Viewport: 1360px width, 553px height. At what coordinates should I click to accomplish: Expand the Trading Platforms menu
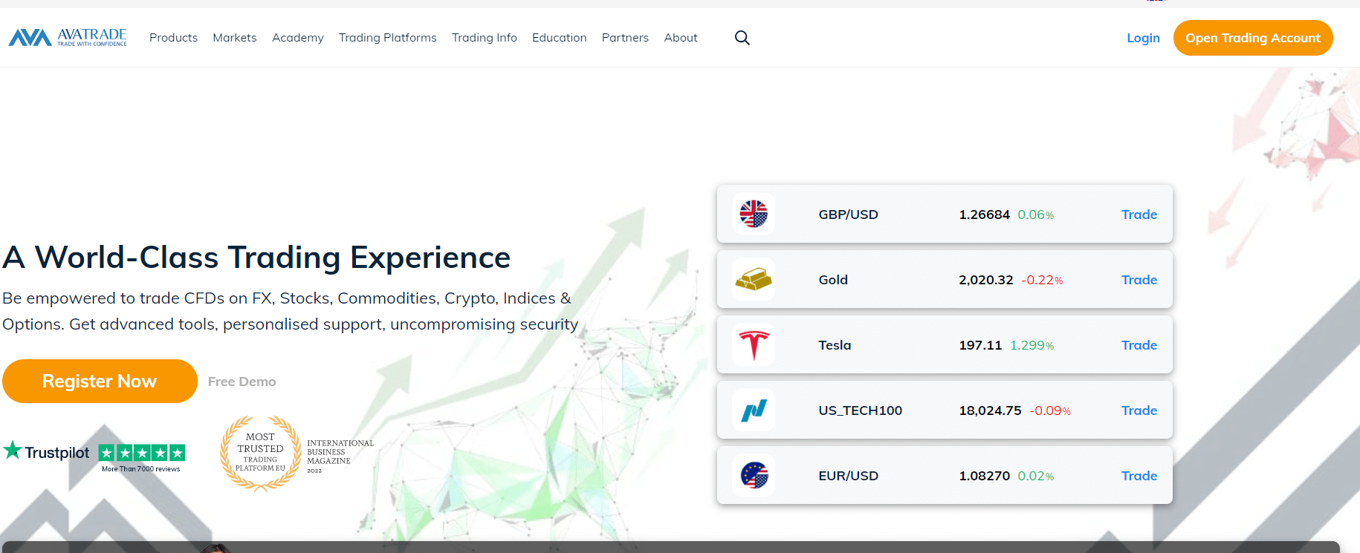[x=387, y=38]
